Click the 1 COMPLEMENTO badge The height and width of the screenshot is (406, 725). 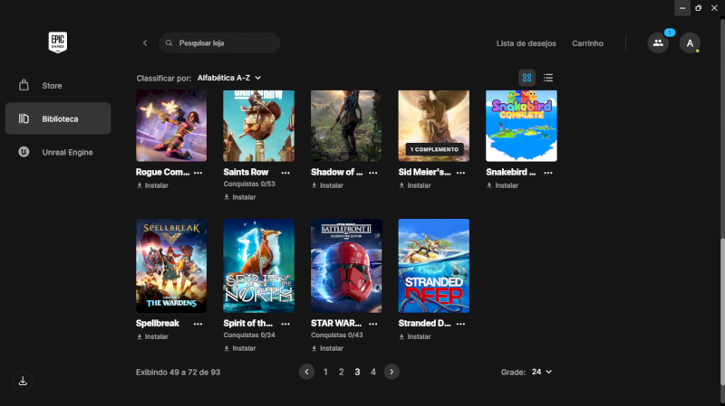pos(434,149)
